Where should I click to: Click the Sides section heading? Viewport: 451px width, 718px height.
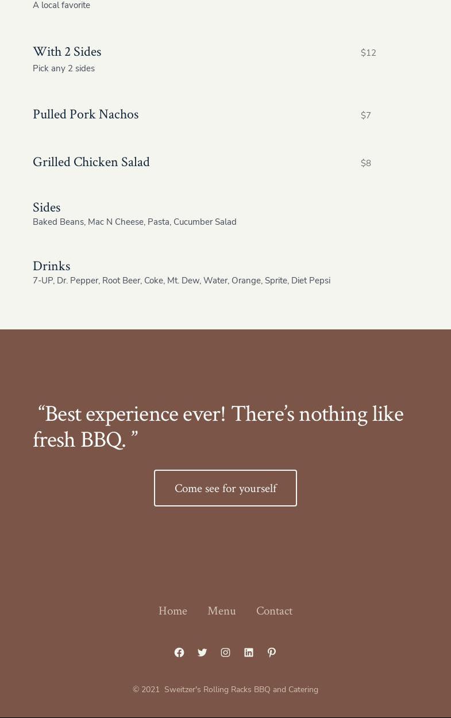47,207
